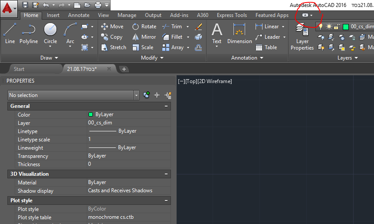Image resolution: width=374 pixels, height=224 pixels.
Task: Add a new drawing tab with plus
Action: (x=124, y=69)
